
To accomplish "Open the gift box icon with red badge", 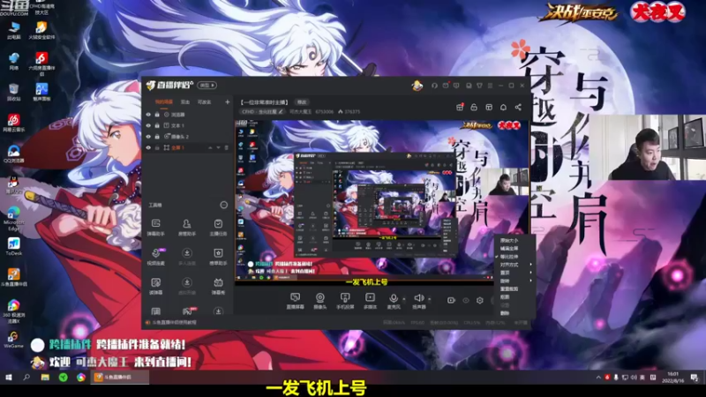I will (x=460, y=107).
